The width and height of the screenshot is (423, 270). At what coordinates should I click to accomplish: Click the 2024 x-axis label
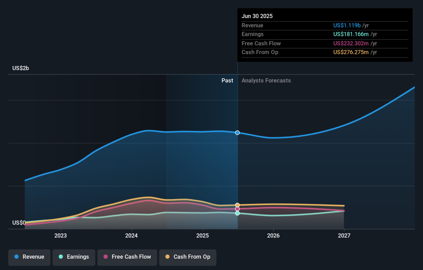point(131,235)
